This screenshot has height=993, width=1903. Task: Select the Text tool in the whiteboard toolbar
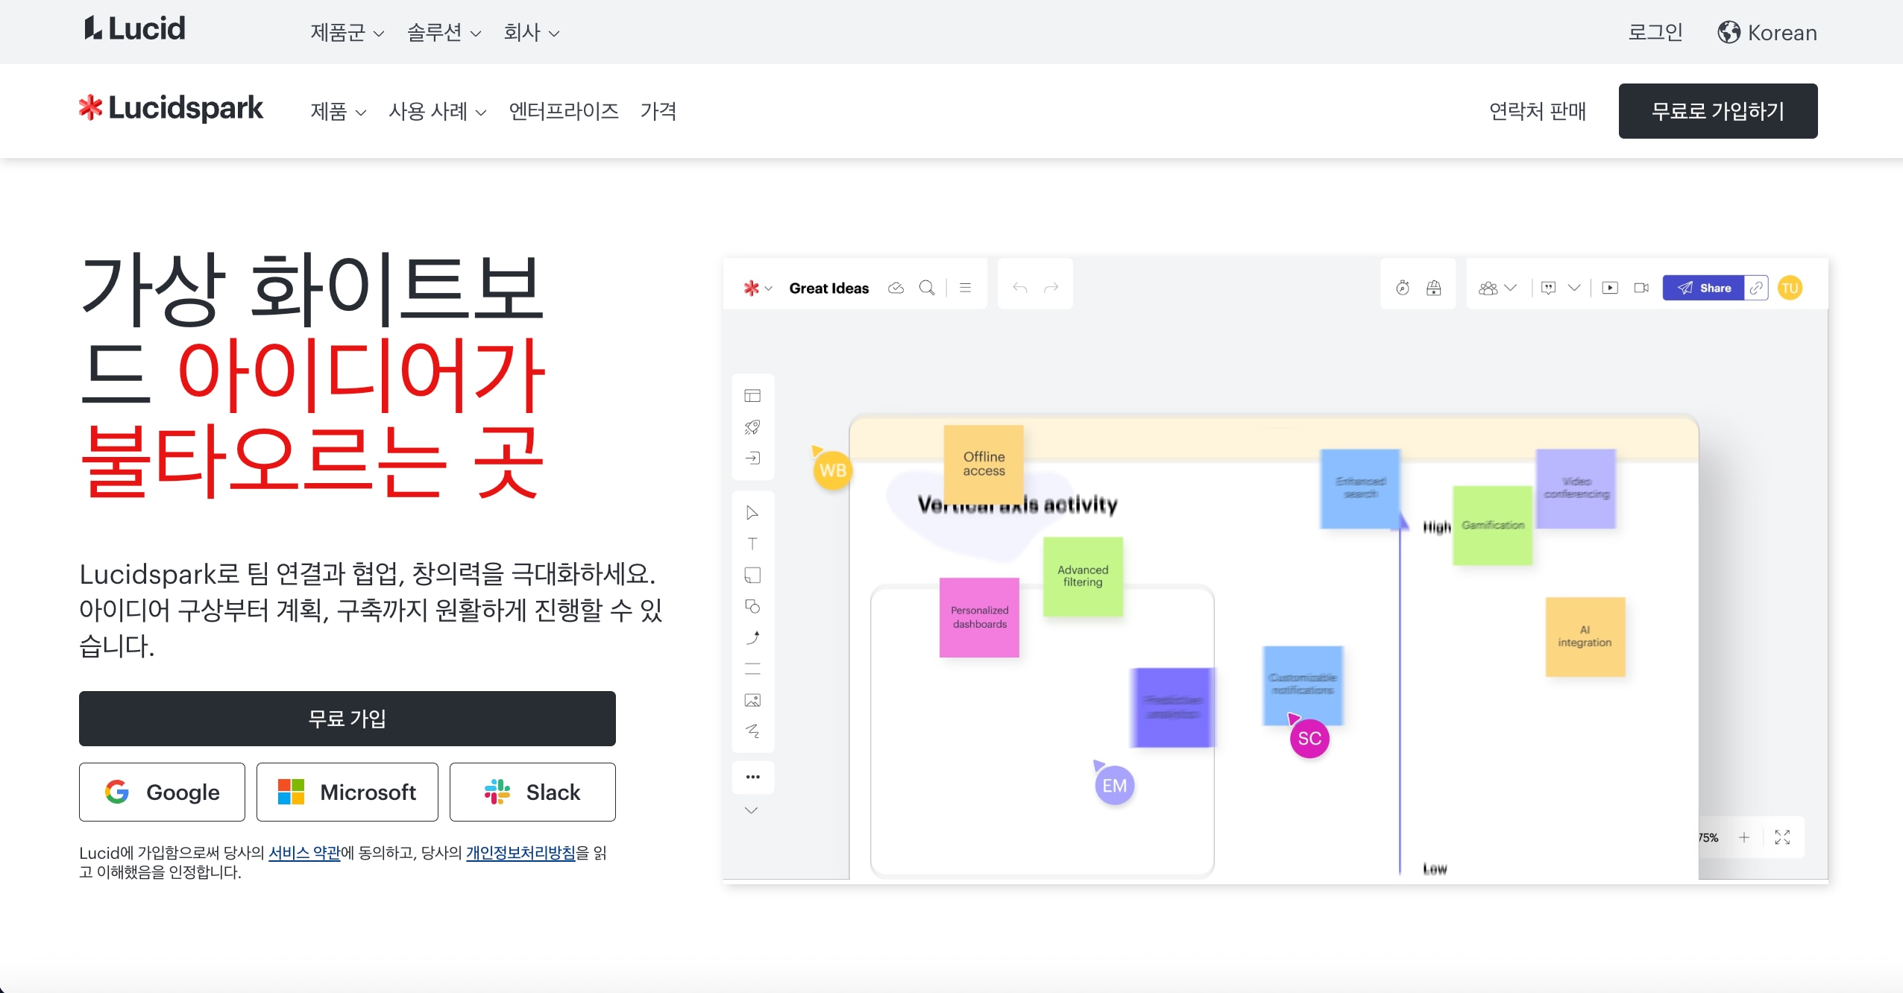(x=753, y=544)
